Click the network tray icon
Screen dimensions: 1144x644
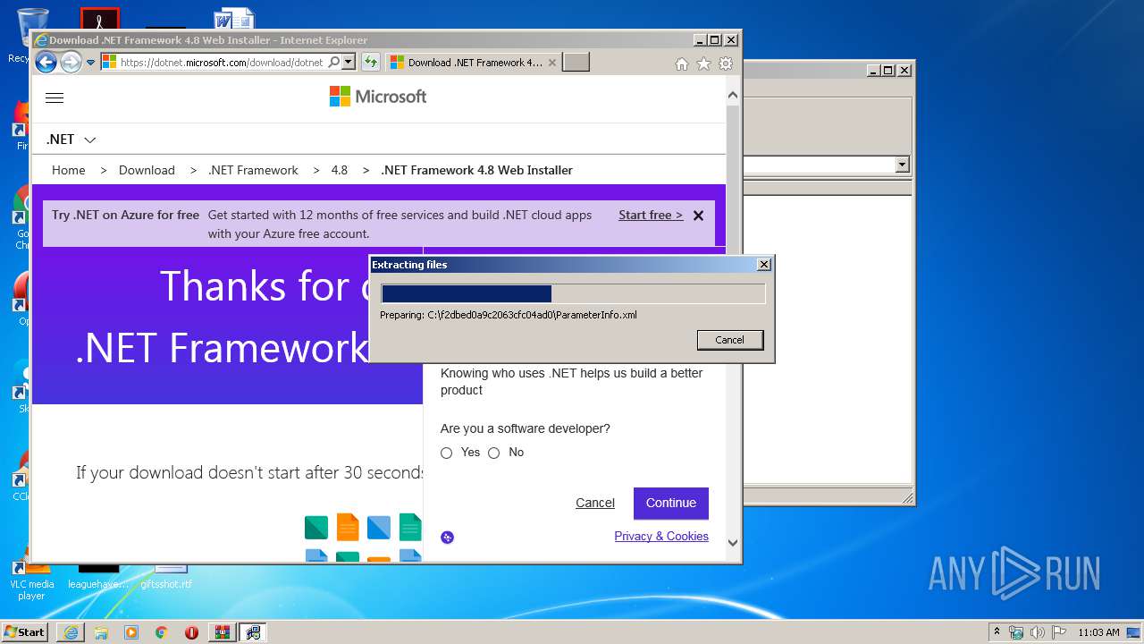click(x=1016, y=632)
